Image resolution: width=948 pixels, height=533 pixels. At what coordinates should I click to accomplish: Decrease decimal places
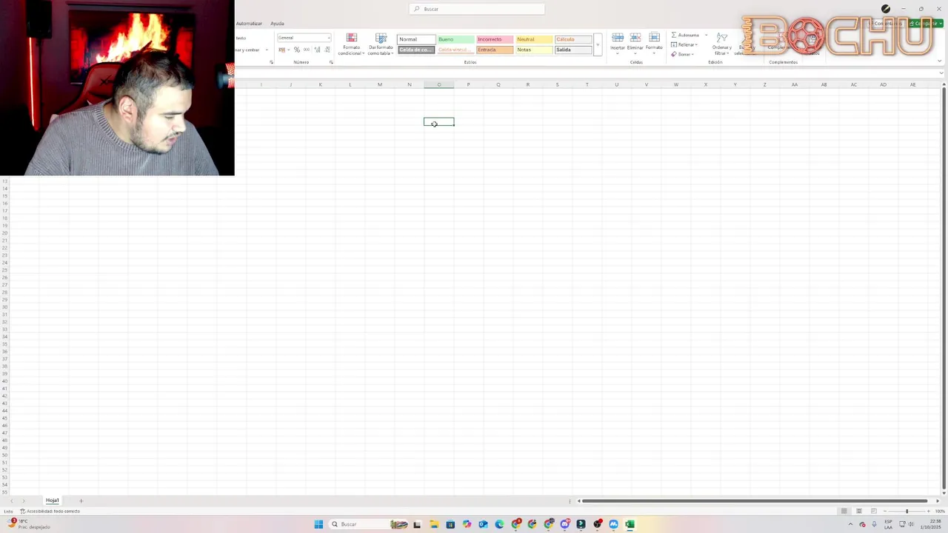327,50
